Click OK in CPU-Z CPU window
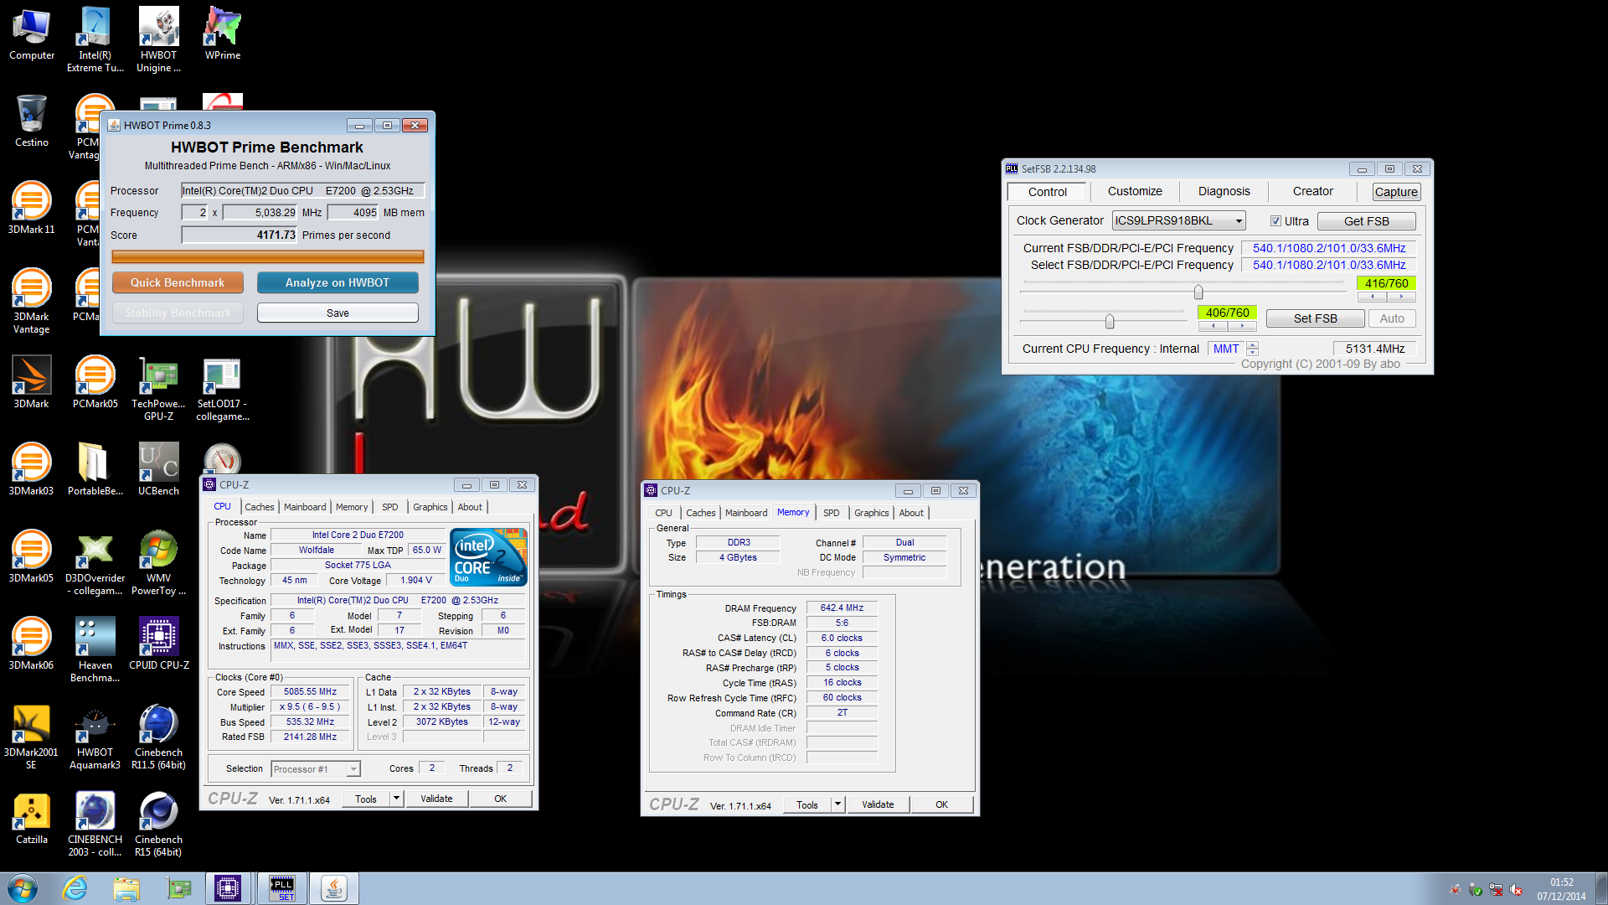 tap(500, 799)
